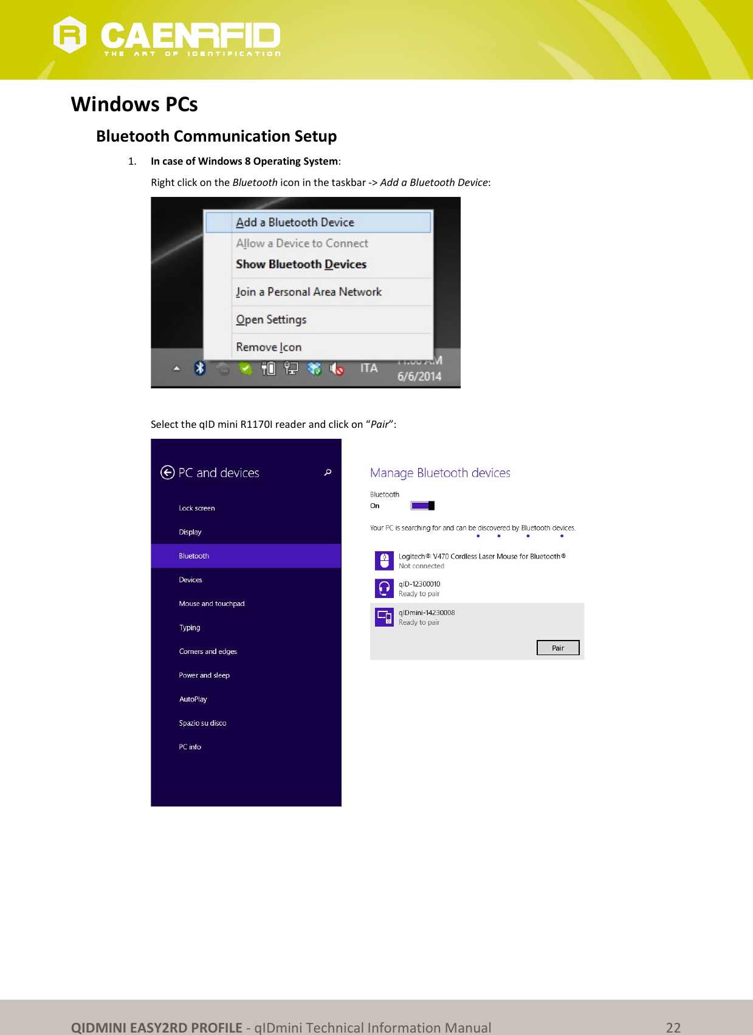Click the qID-12300010 headset icon
This screenshot has height=1035, width=753.
pos(384,588)
